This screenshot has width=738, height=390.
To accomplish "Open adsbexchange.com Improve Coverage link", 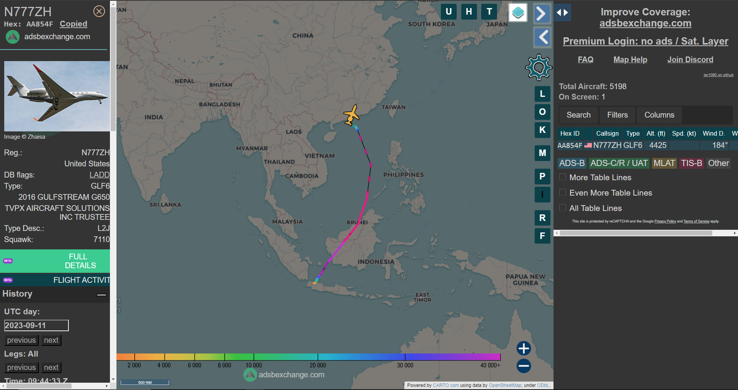I will (645, 23).
